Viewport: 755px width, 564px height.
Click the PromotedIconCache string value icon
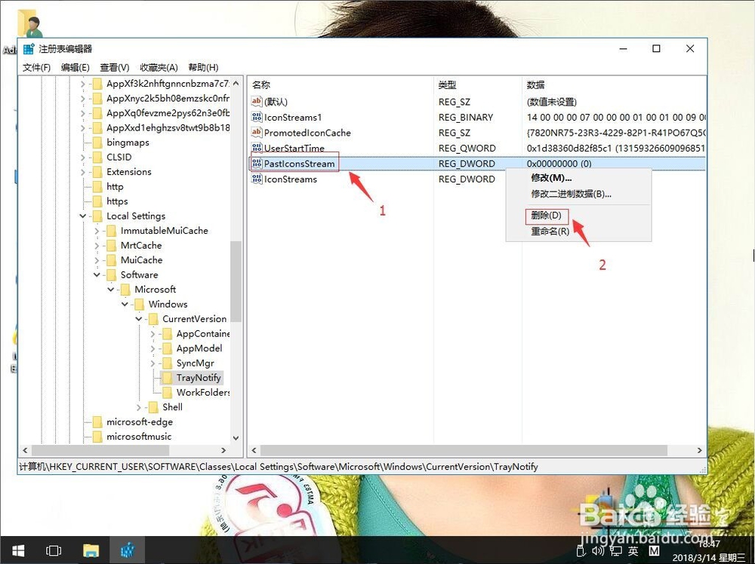(257, 132)
